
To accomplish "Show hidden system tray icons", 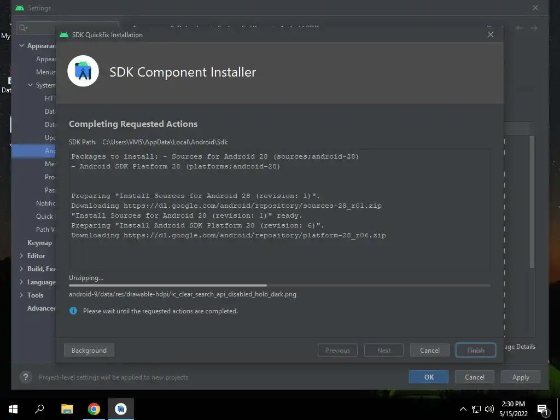I will 463,409.
